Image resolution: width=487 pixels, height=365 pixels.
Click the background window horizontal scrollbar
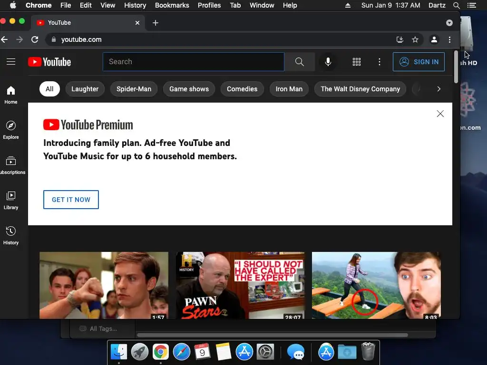(273, 335)
